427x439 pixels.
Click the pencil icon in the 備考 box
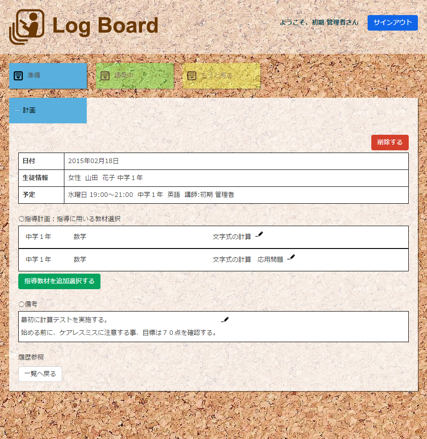(x=225, y=320)
